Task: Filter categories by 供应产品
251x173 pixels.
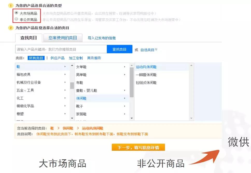Action: pos(58,58)
